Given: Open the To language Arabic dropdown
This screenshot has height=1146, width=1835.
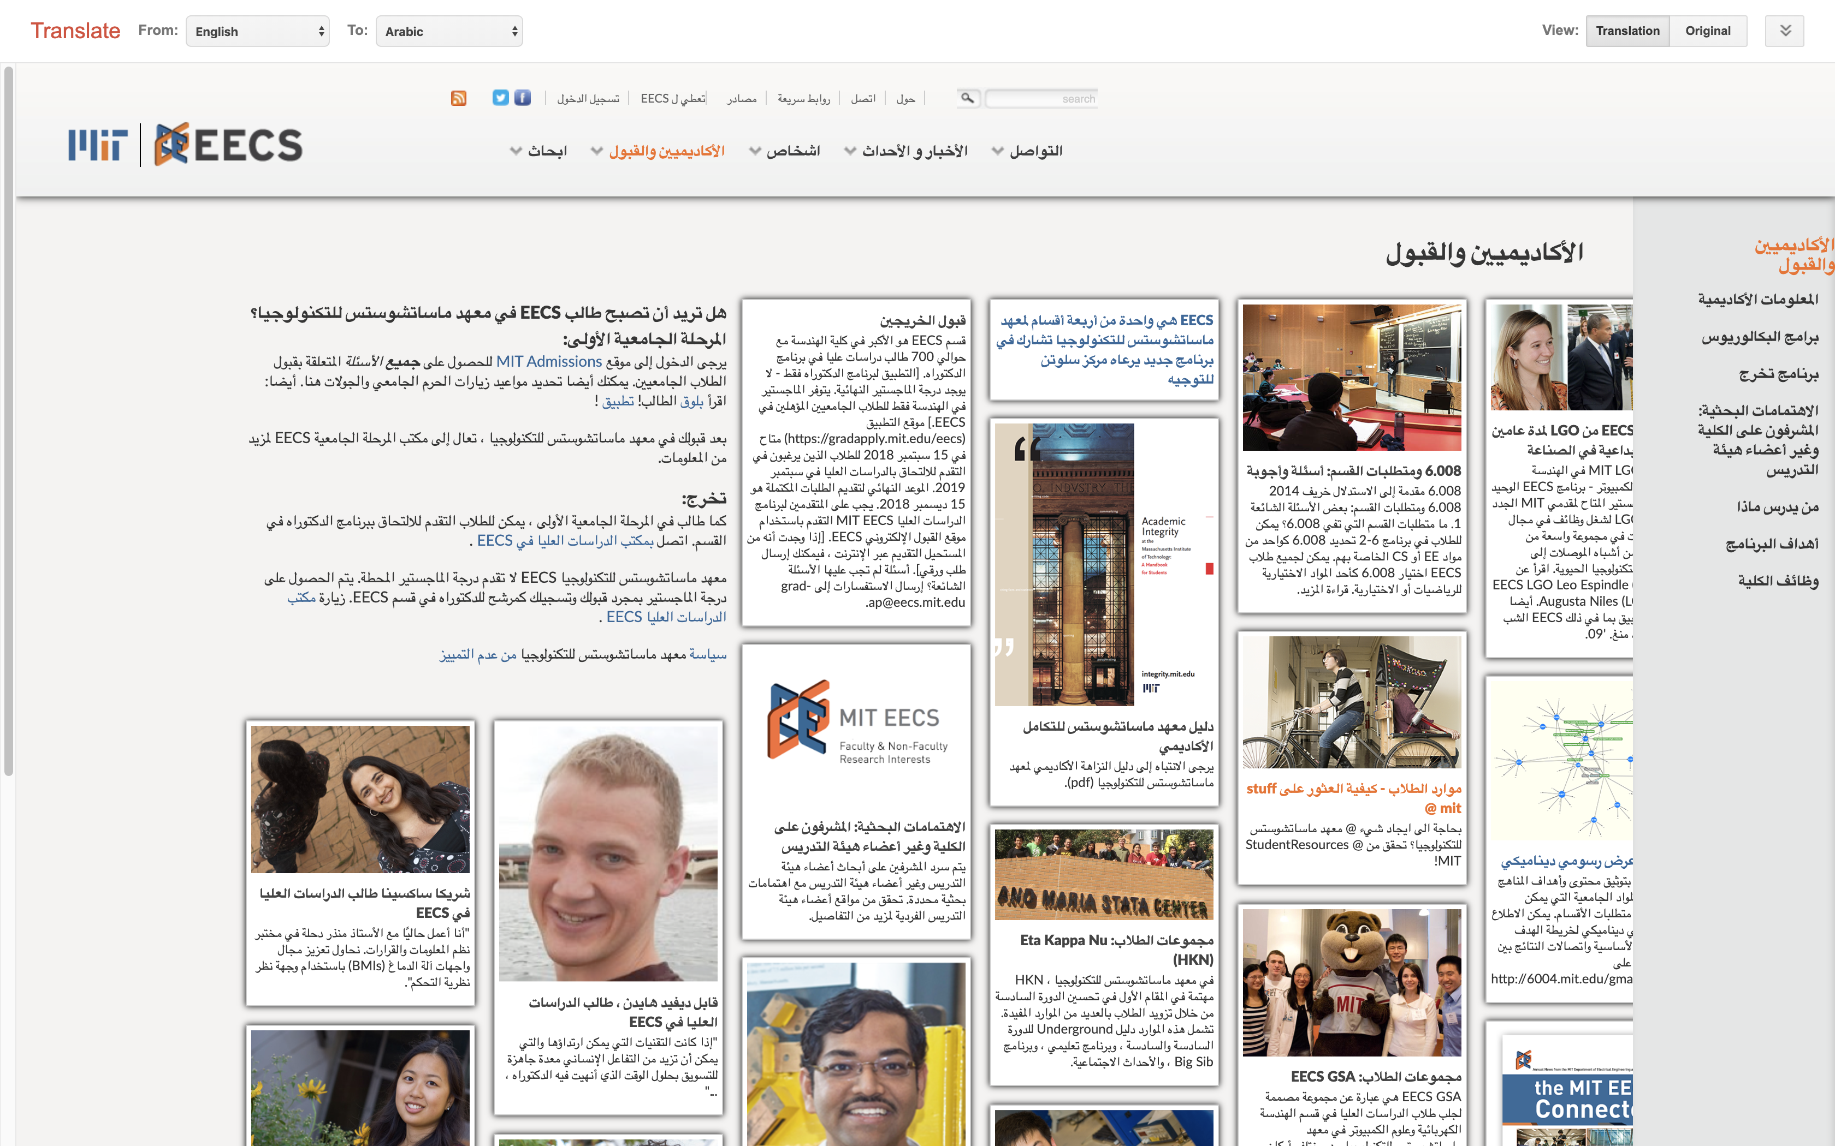Looking at the screenshot, I should pos(449,31).
